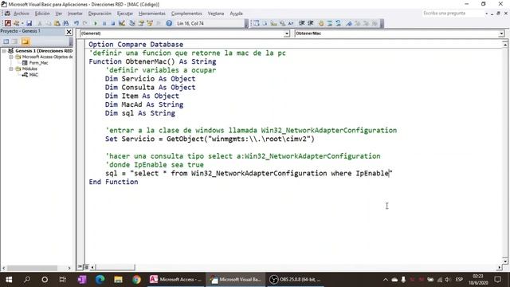Viewport: 510px width, 287px height.
Task: Stop execution with the Reset icon
Action: point(112,23)
